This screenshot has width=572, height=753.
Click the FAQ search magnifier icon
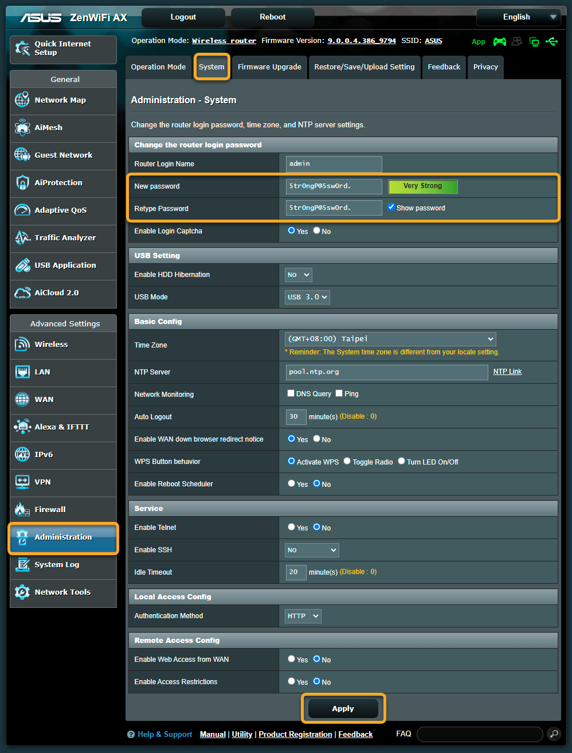click(554, 734)
